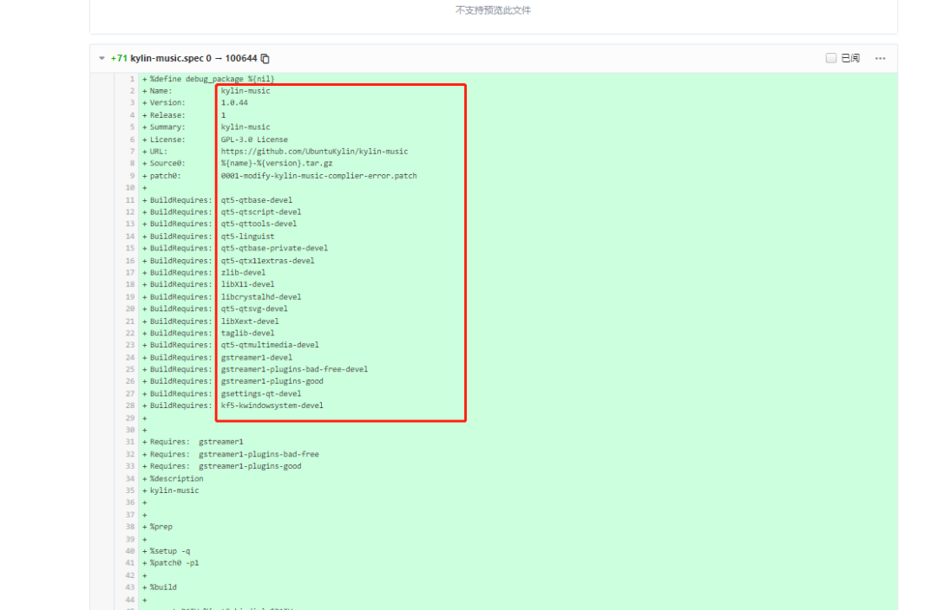Click 'qt5-qtscript-devel' dependency
This screenshot has height=610, width=937.
coord(261,212)
